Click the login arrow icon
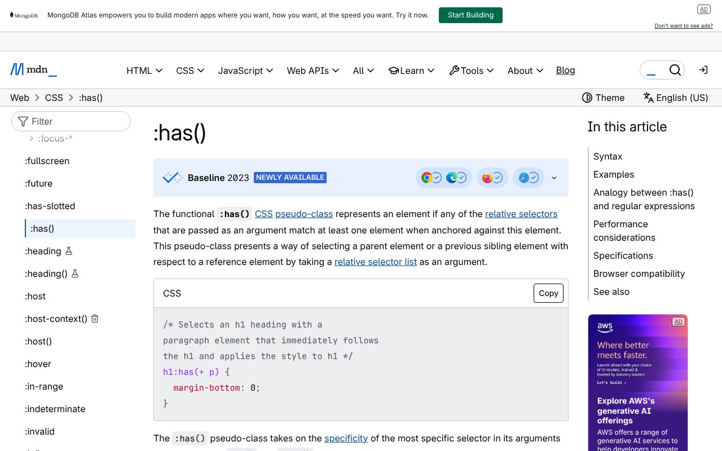 click(x=703, y=70)
